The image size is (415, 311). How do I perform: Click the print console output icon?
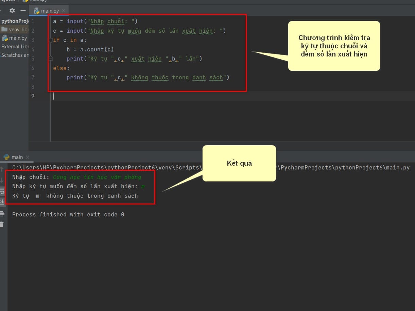click(2, 213)
